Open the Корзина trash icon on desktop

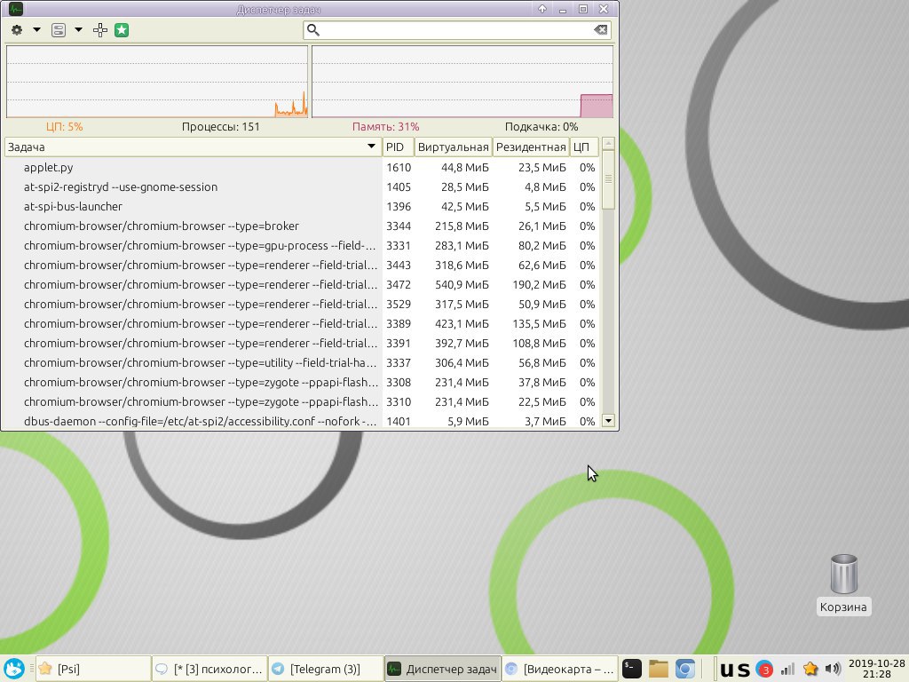843,584
